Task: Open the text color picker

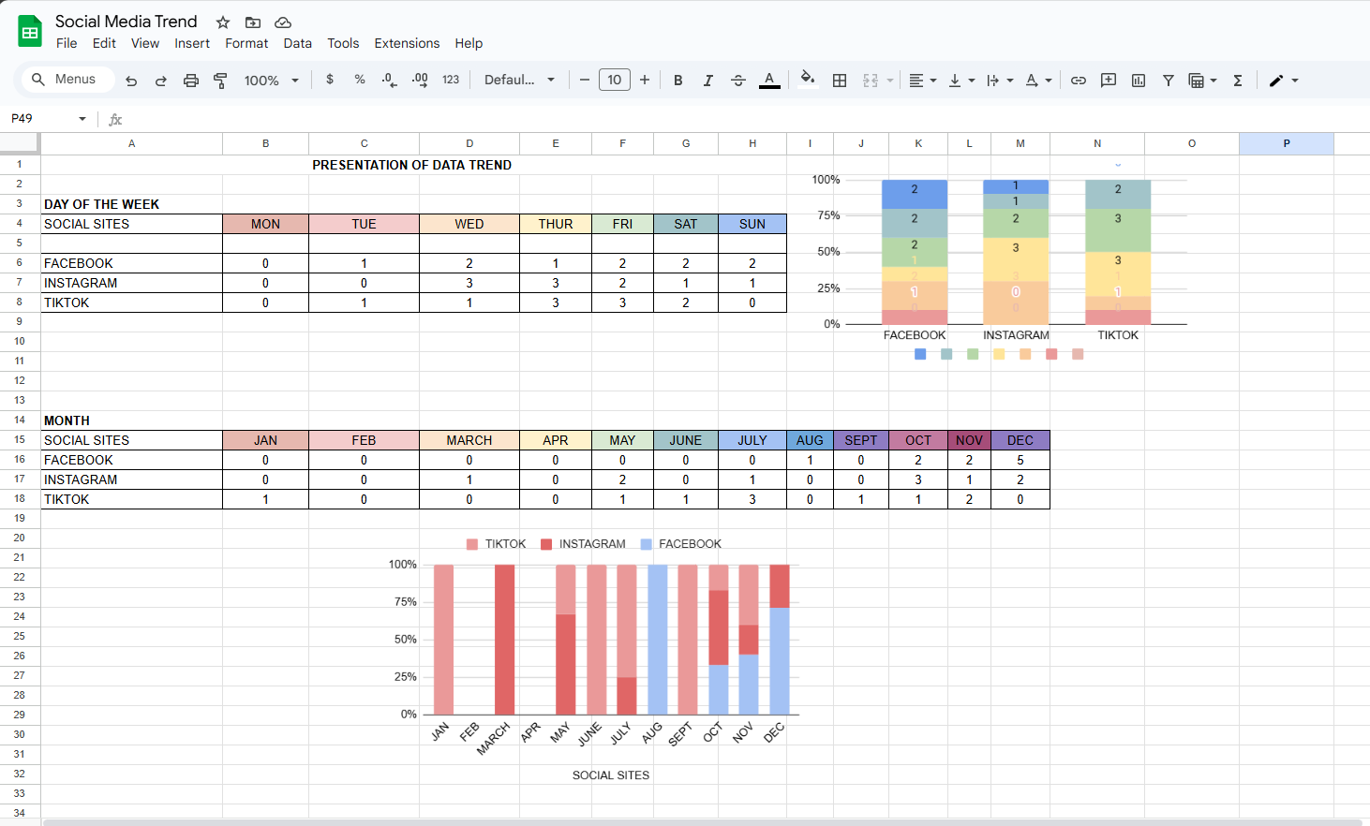Action: click(769, 81)
